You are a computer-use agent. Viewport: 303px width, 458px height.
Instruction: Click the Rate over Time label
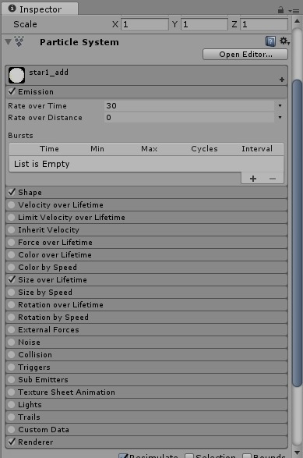click(37, 106)
